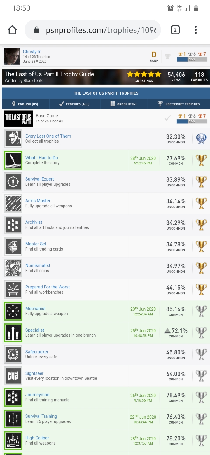
Task: Click the Base Game progress bar
Action: tap(192, 121)
